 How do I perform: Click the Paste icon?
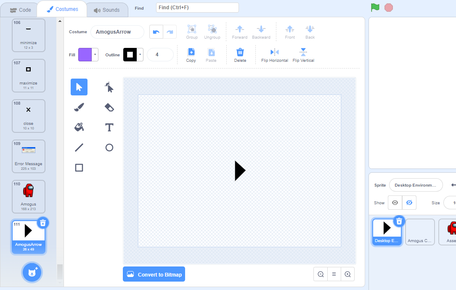[211, 55]
